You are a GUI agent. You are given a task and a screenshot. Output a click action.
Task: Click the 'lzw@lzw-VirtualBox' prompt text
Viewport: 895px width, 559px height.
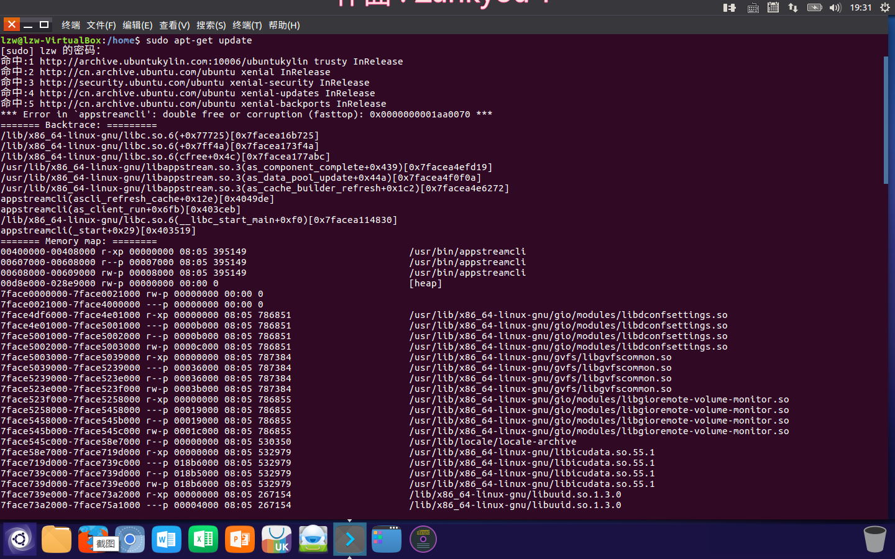(x=51, y=40)
